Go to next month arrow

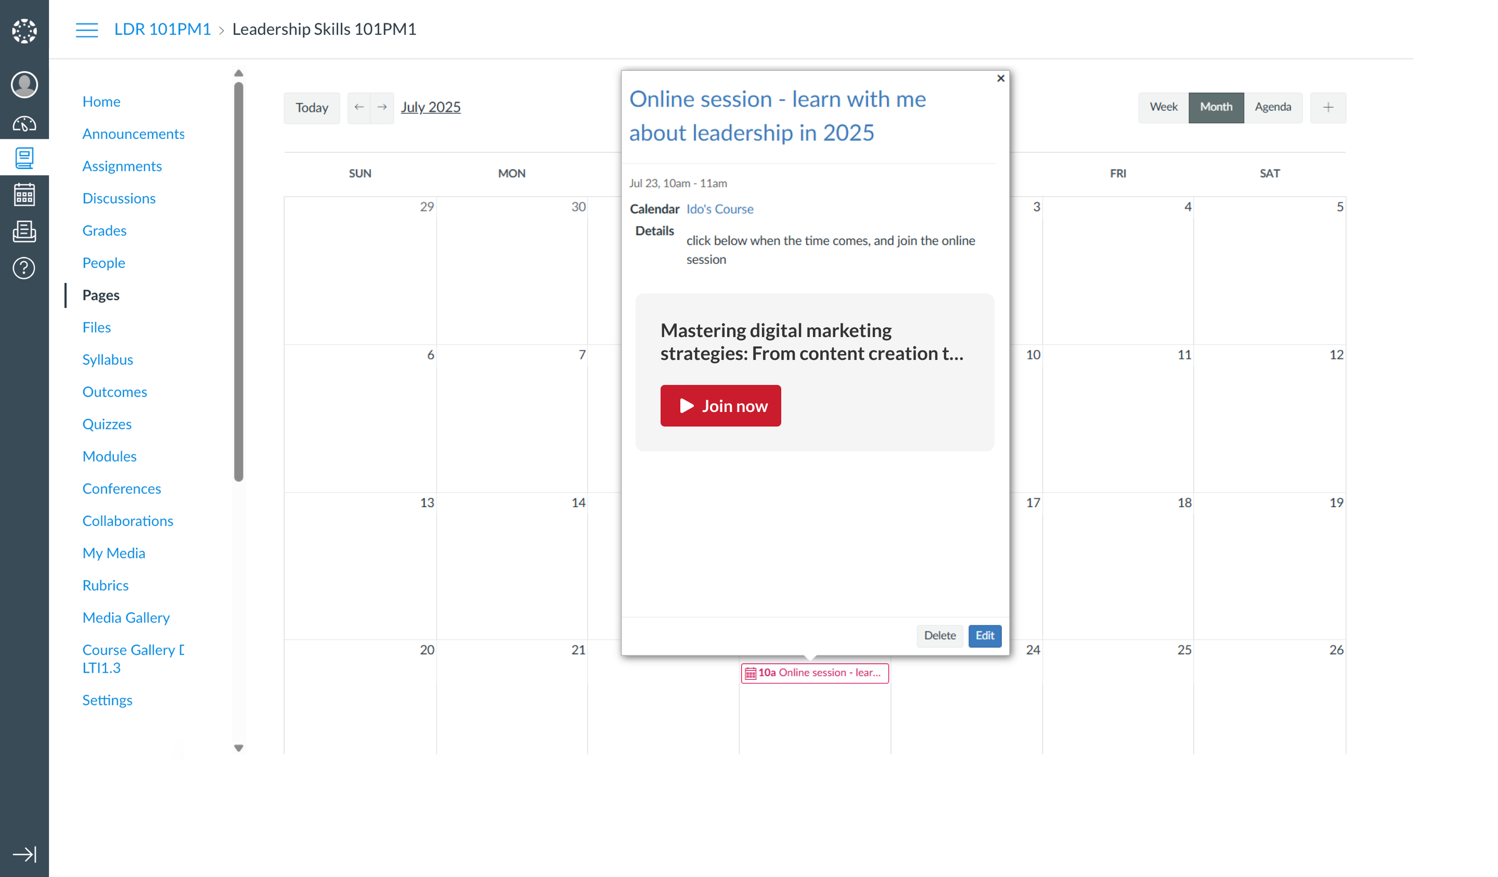(382, 107)
